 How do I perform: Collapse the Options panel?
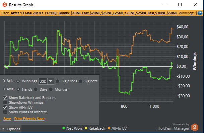point(11,129)
